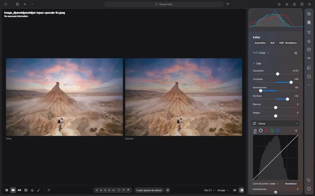
Task: Open the edit history clock icon
Action: [309, 76]
